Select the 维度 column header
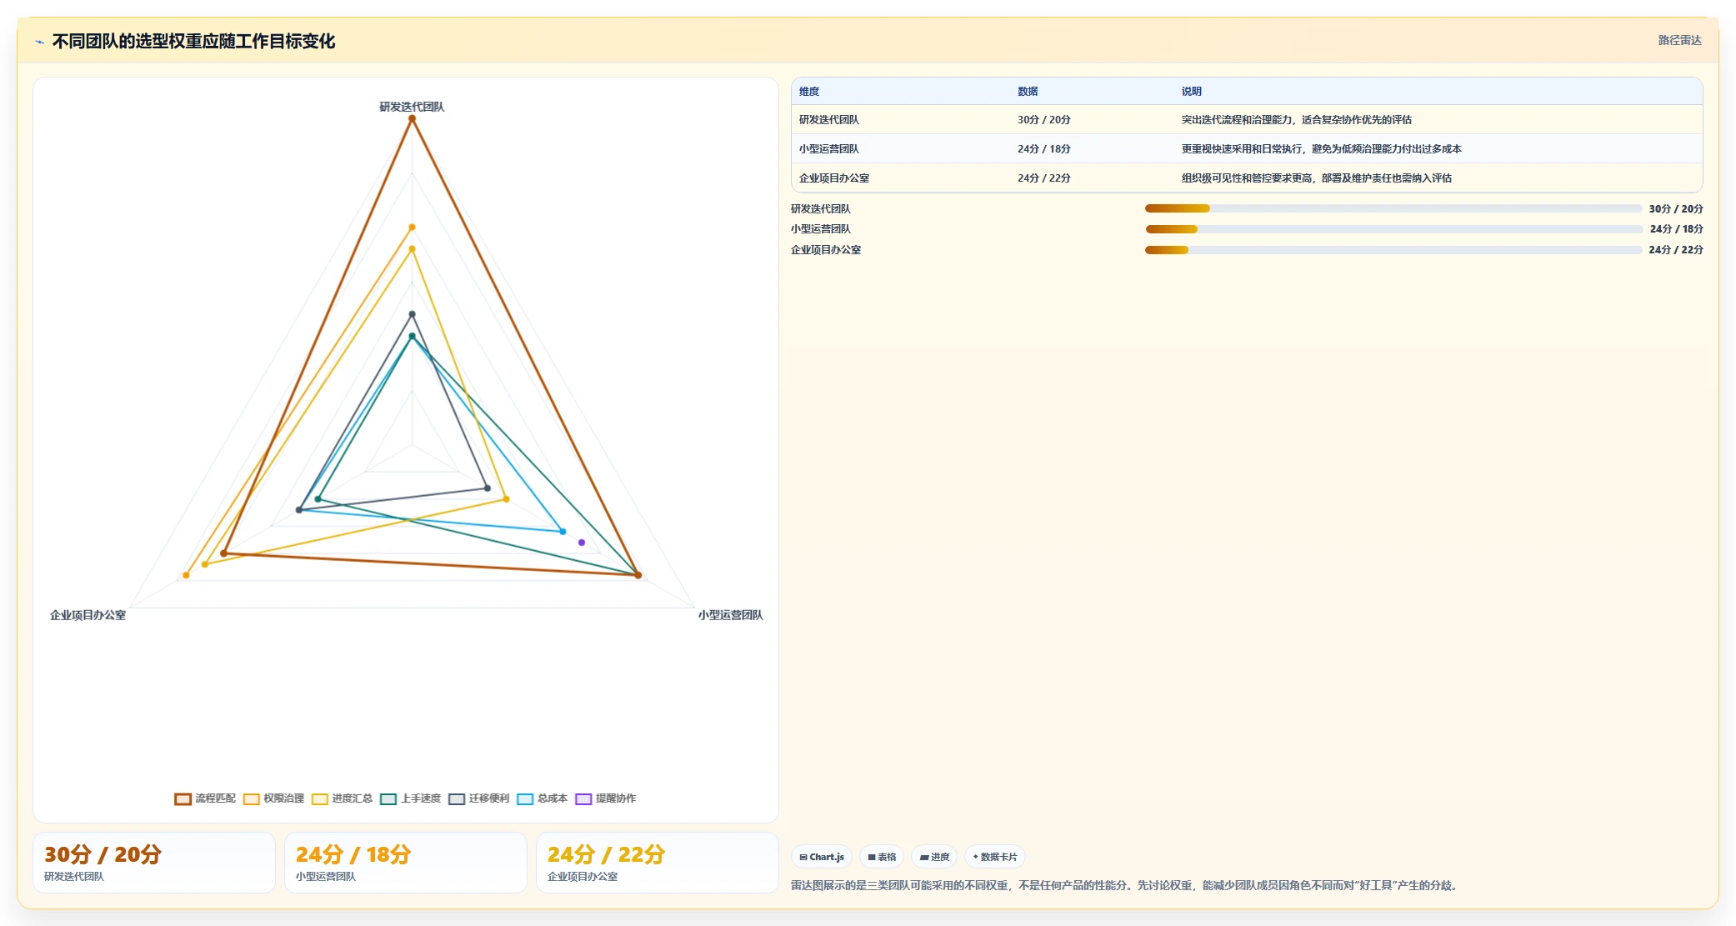 [x=809, y=92]
